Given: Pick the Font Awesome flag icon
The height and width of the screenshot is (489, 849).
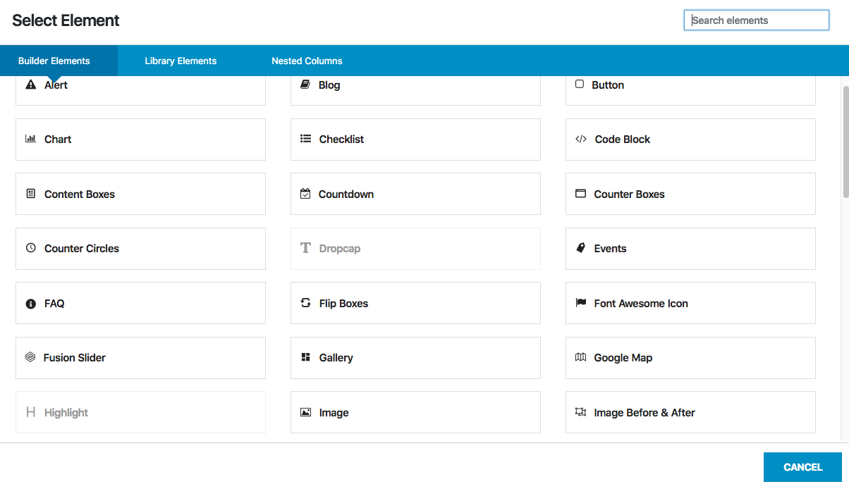Looking at the screenshot, I should tap(580, 303).
